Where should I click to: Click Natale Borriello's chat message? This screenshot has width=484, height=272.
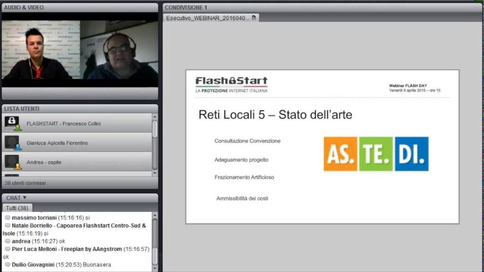pos(75,229)
